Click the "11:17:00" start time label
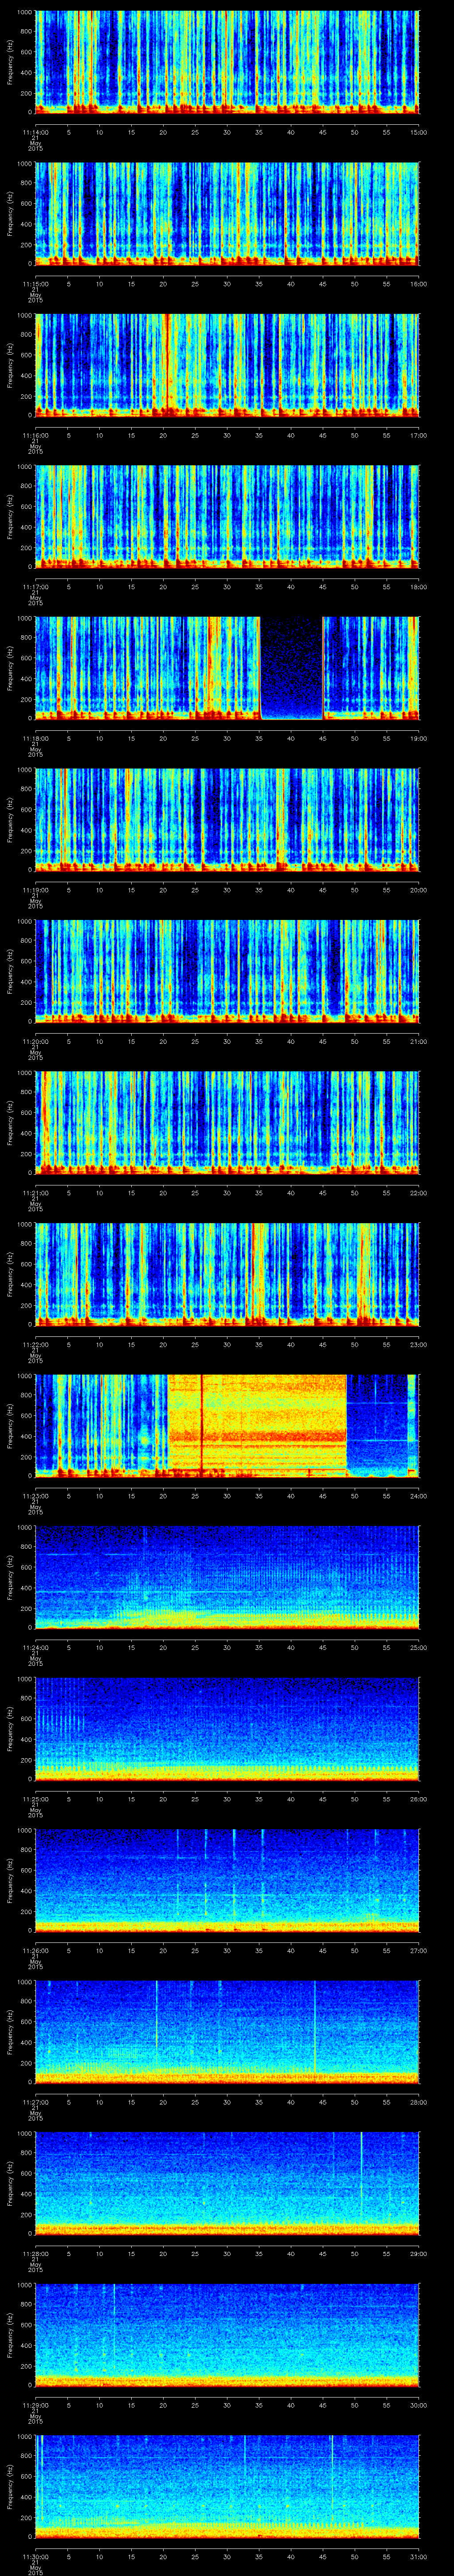The height and width of the screenshot is (2576, 454). click(36, 587)
